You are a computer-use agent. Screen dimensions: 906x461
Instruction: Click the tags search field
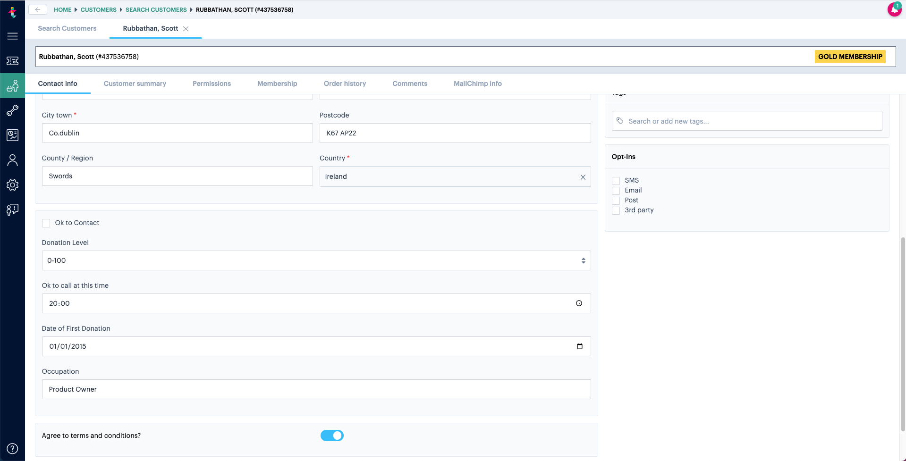click(x=747, y=121)
